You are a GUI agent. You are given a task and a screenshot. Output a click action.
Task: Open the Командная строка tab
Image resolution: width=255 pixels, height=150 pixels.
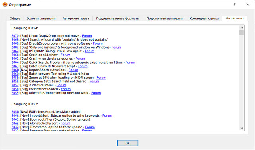(x=204, y=19)
